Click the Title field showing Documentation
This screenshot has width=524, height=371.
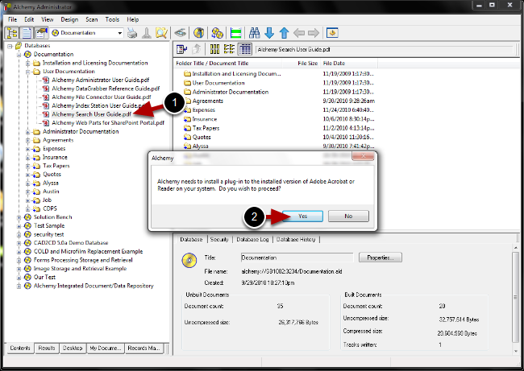tap(297, 258)
